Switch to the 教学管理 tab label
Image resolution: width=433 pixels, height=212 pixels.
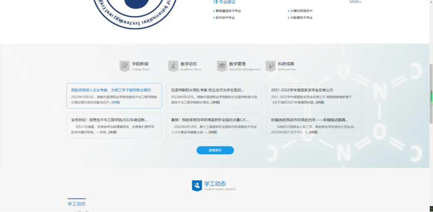click(x=237, y=64)
